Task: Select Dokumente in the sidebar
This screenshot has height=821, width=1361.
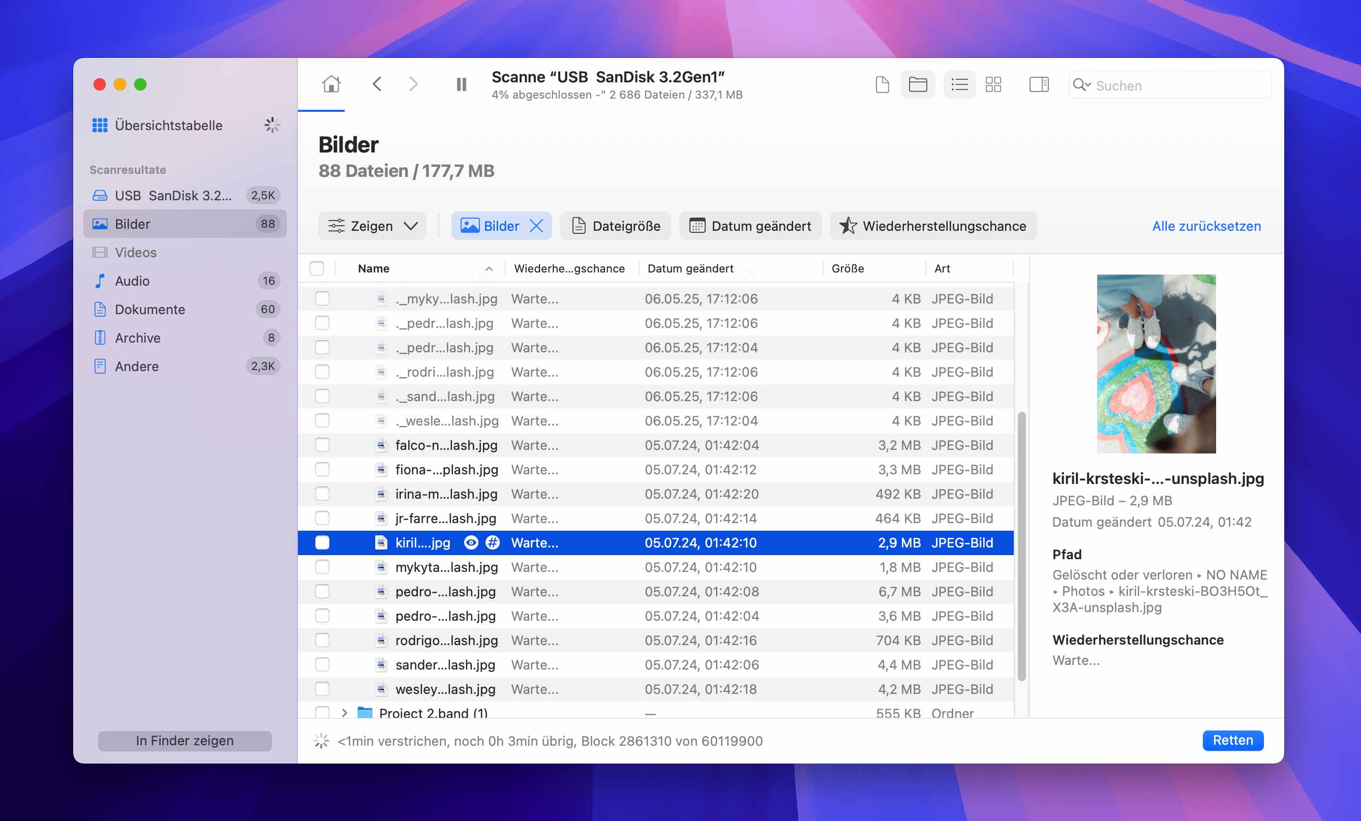Action: (x=185, y=310)
